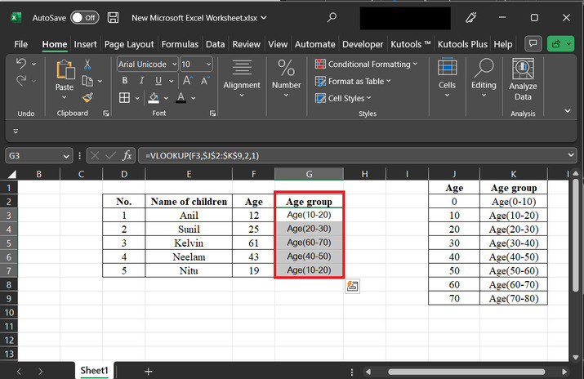This screenshot has height=379, width=584.
Task: Open the File menu
Action: pos(21,44)
